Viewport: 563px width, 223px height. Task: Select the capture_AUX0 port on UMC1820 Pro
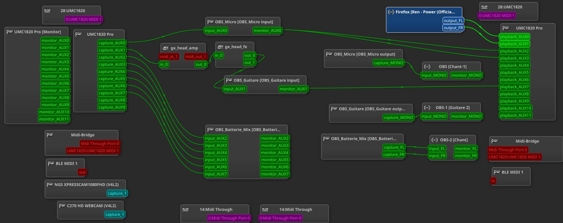coord(112,43)
